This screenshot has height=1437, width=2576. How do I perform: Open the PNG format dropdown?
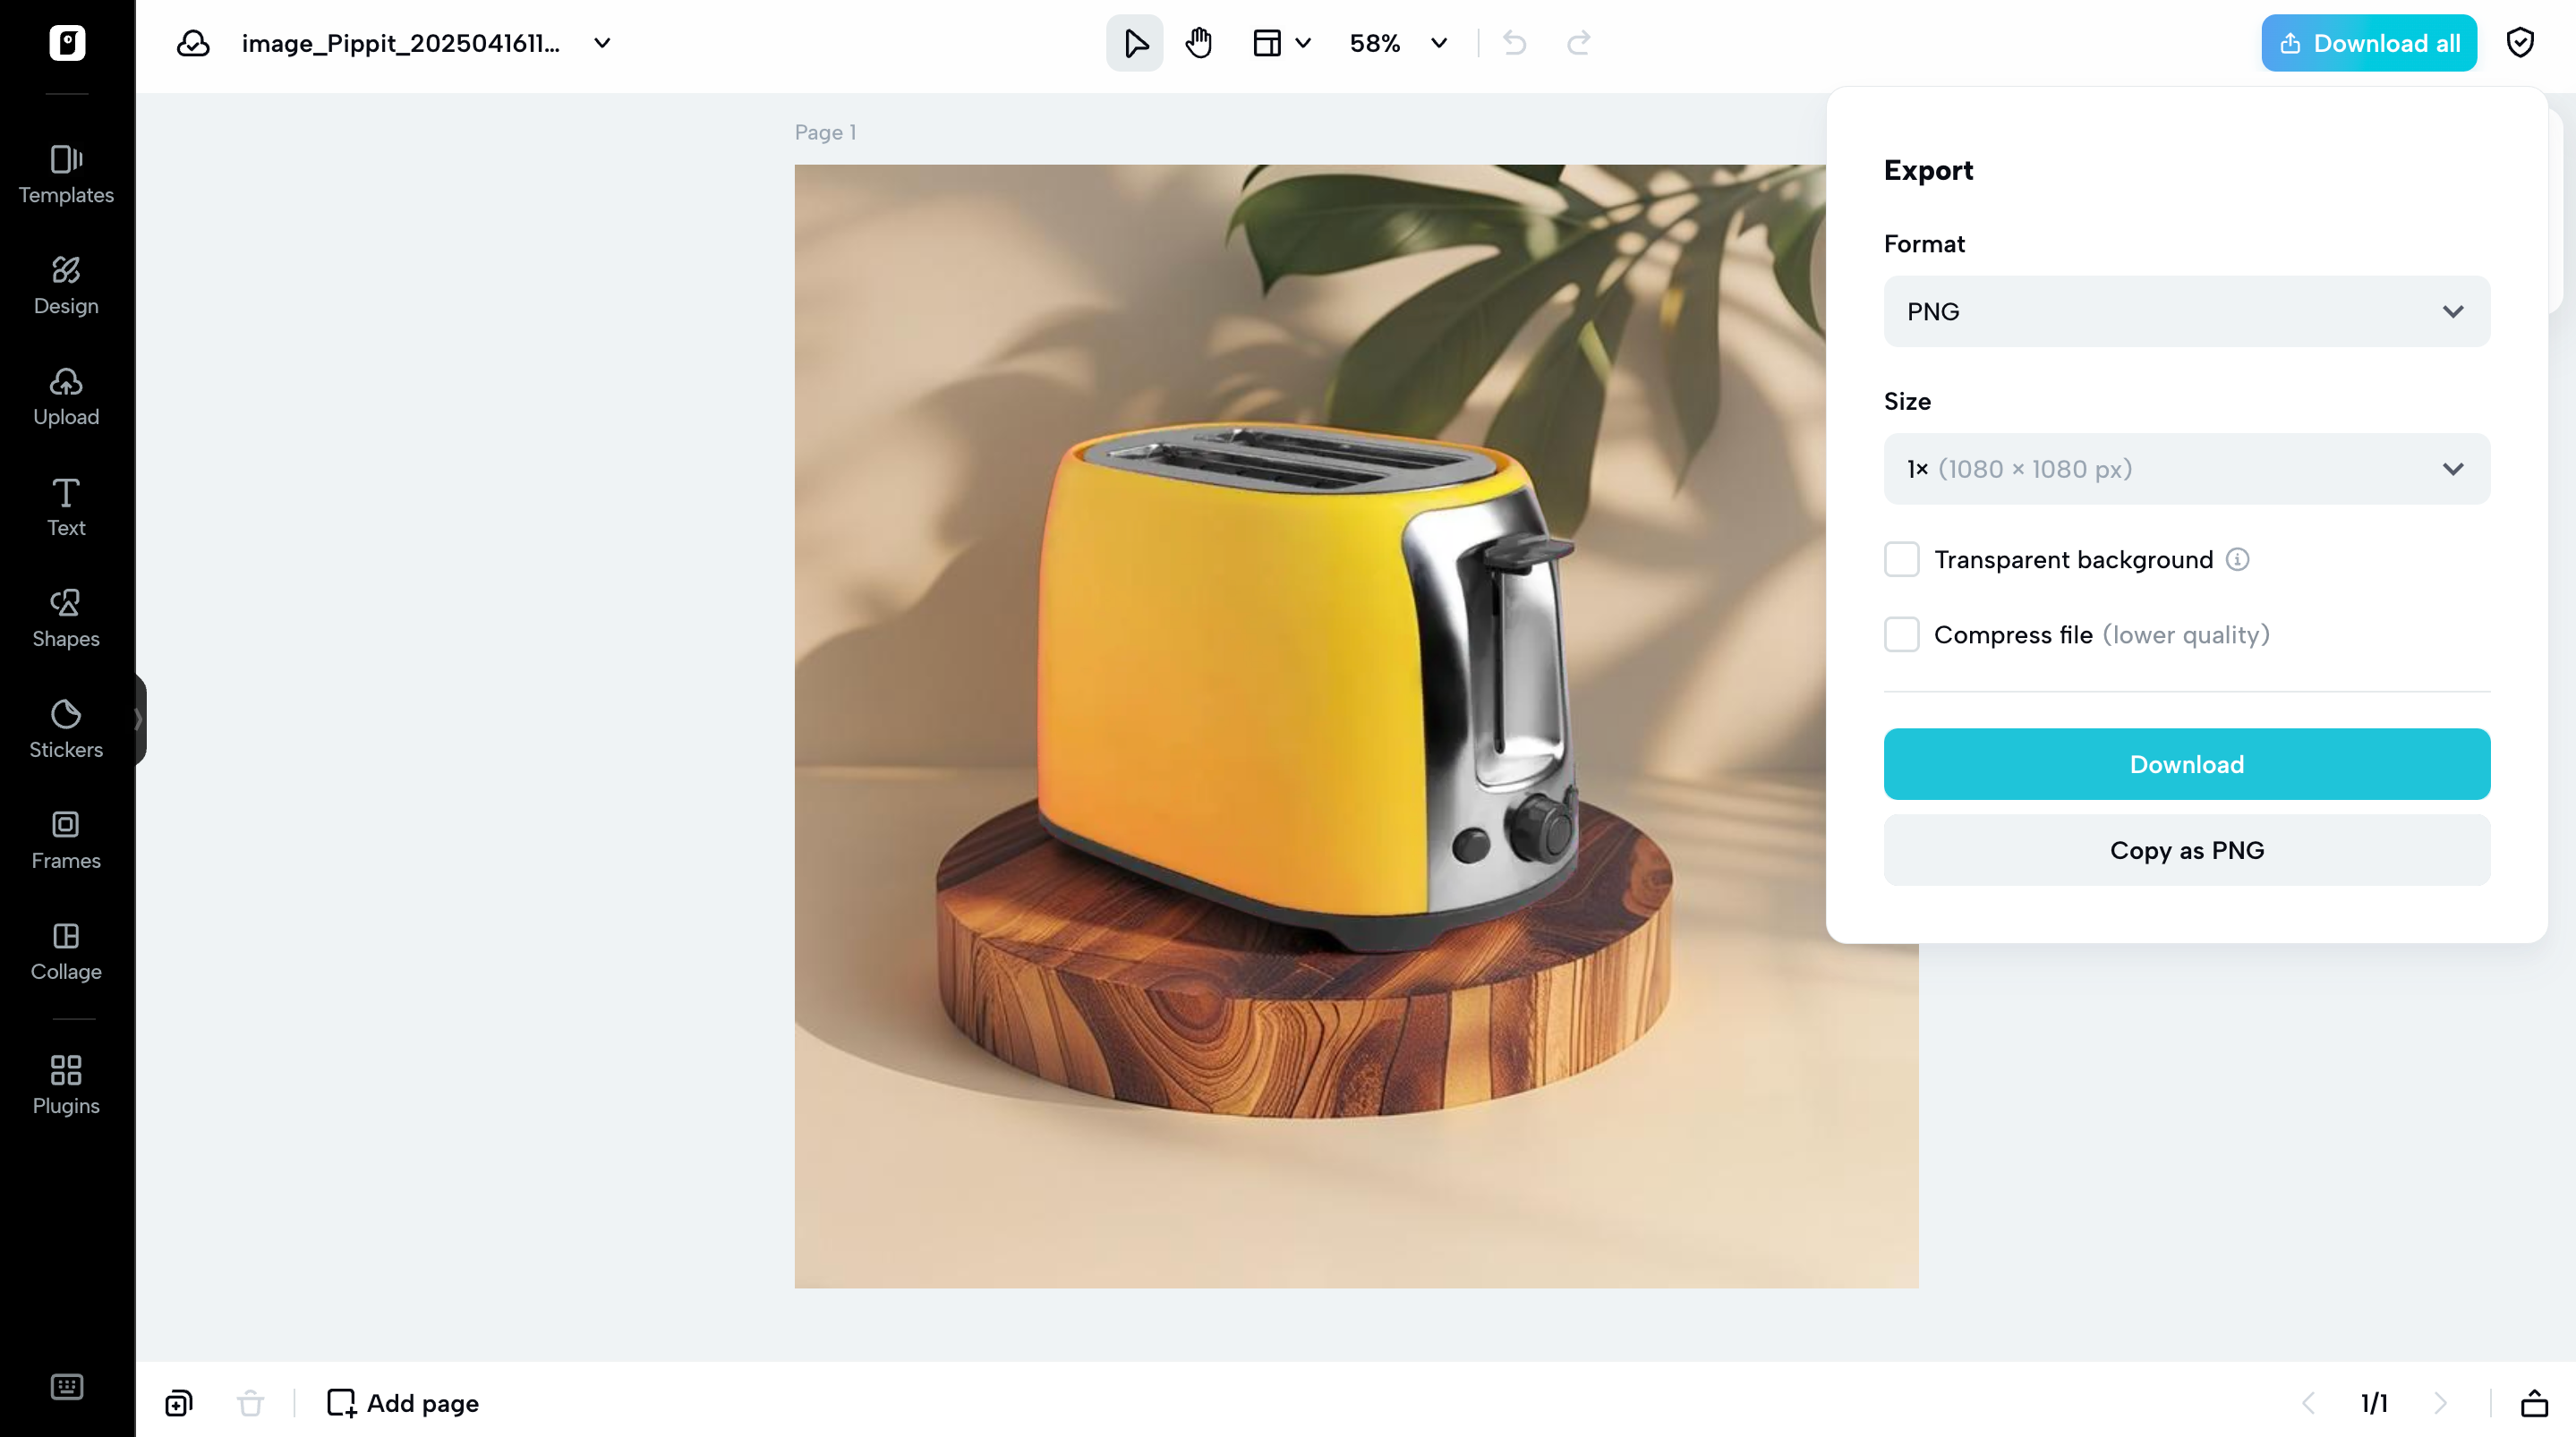[x=2185, y=311]
